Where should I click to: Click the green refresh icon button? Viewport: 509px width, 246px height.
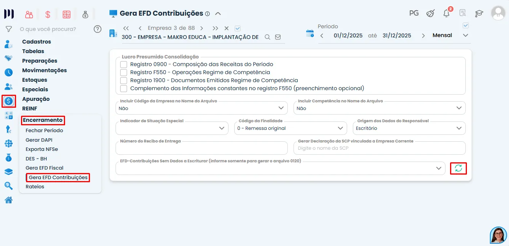458,168
